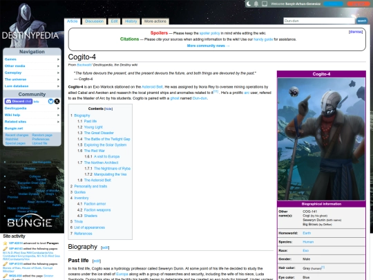The width and height of the screenshot is (373, 280).
Task: Click the welcome username Savyir-Arhun-Genesizz
Action: tap(303, 4)
